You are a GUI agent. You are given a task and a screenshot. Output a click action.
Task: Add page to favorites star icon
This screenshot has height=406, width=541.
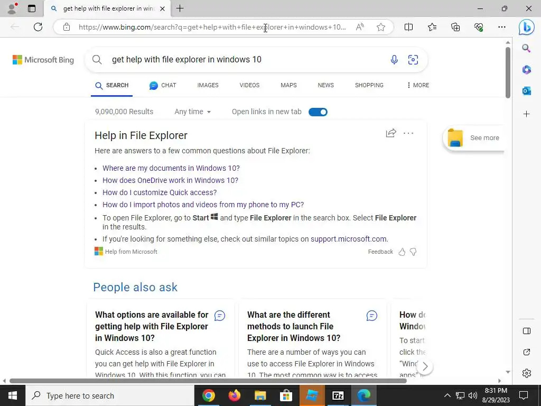point(381,27)
